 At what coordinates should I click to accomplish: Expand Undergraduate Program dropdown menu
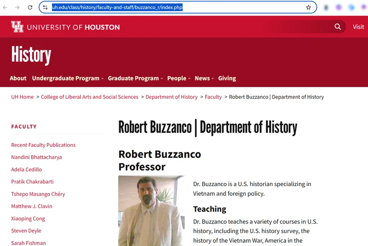pyautogui.click(x=68, y=78)
